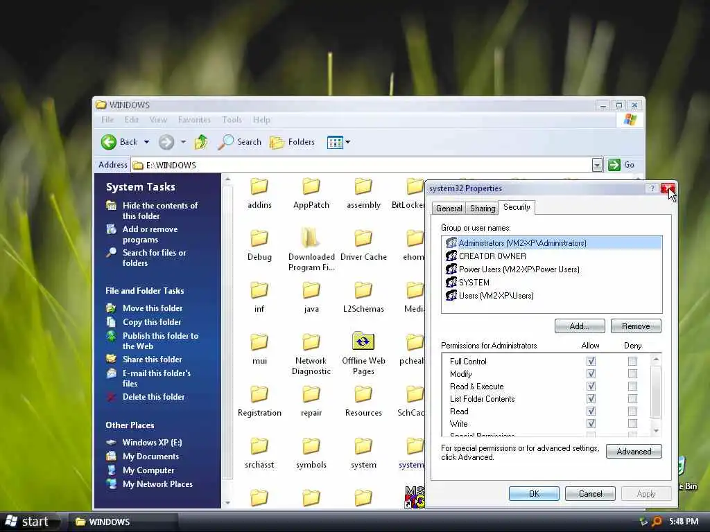The image size is (710, 532).
Task: Select the Driver Cache folder icon
Action: point(363,238)
